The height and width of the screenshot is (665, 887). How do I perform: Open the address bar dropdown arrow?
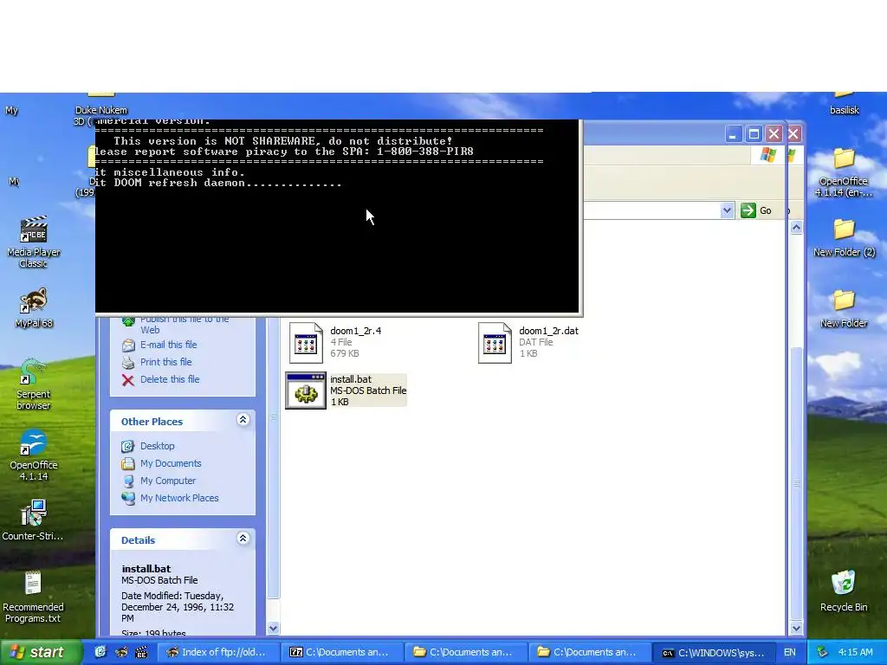pyautogui.click(x=727, y=210)
